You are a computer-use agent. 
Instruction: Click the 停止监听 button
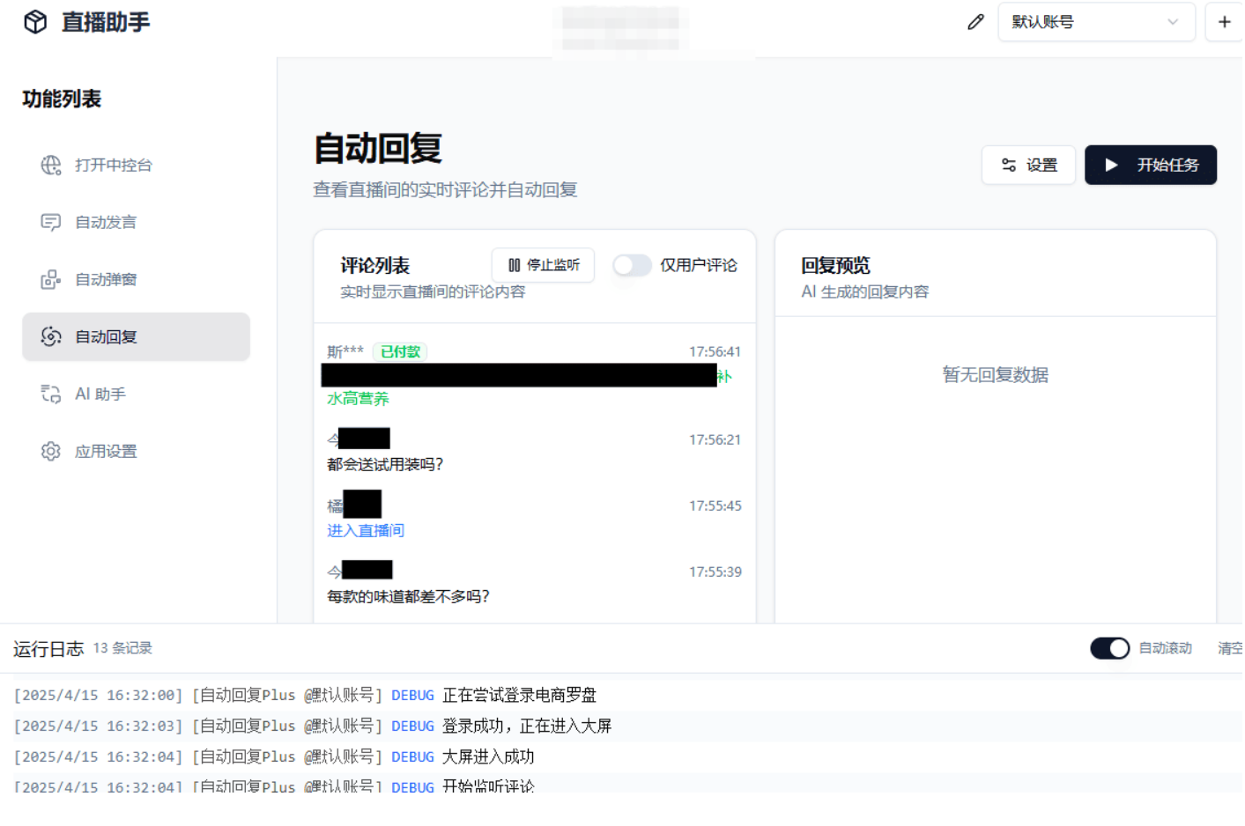tap(543, 266)
